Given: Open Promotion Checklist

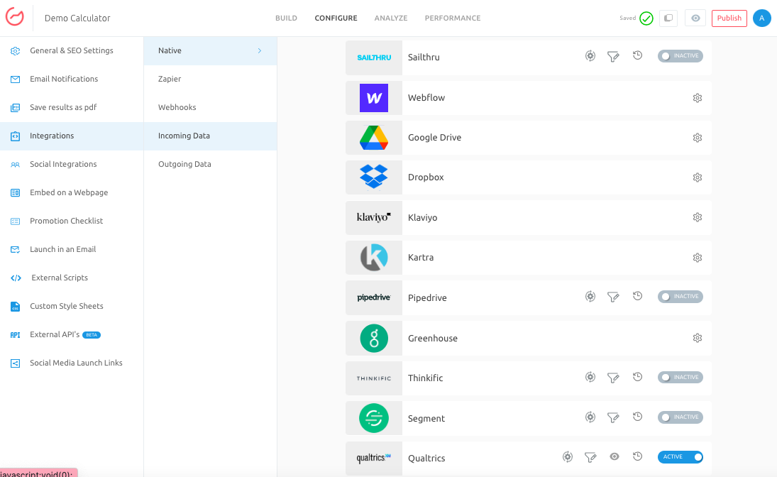Looking at the screenshot, I should point(72,221).
